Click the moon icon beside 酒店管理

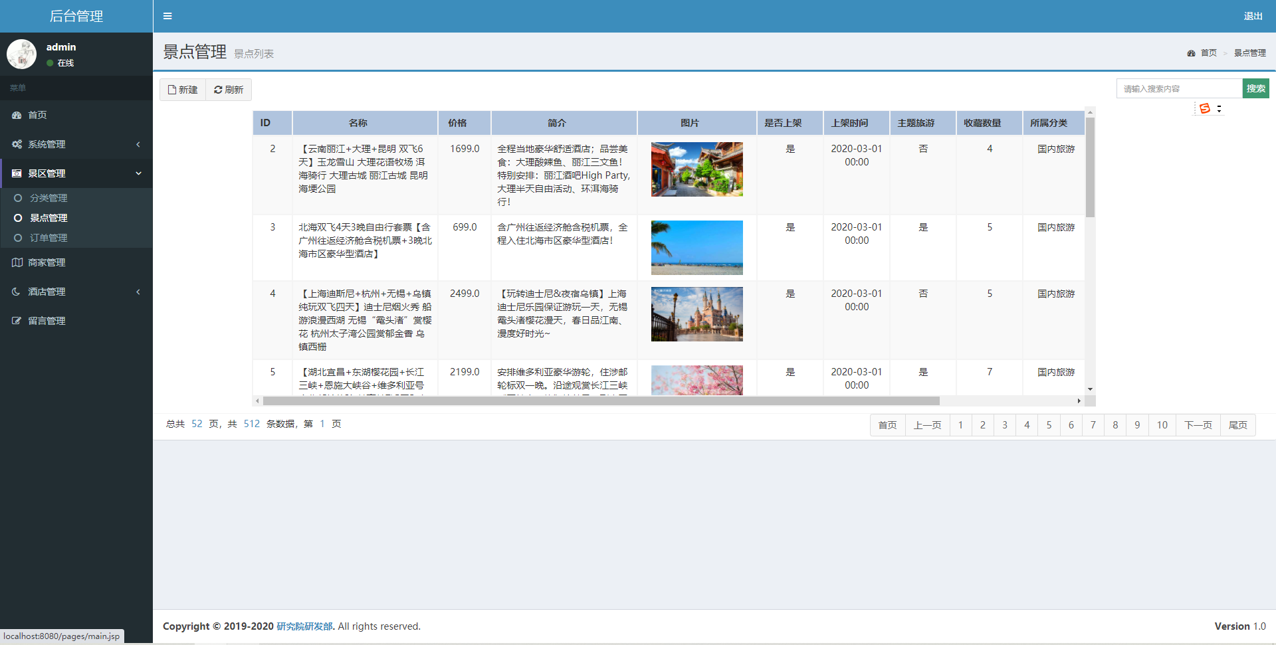[x=17, y=292]
